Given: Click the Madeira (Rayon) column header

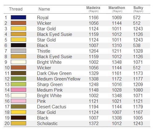Looking at the screenshot, I should [x=93, y=9].
